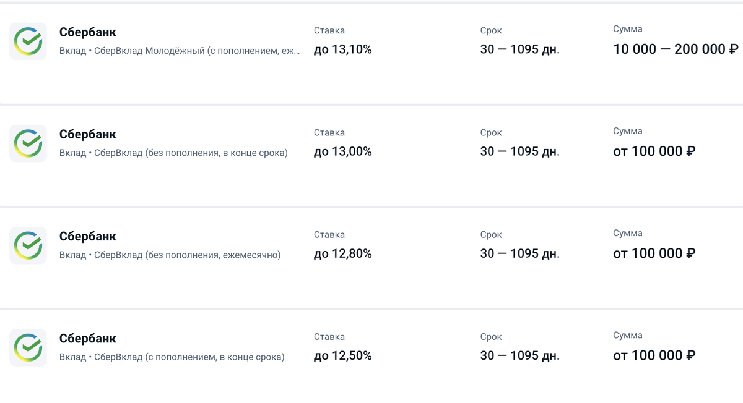Click the Sberbank logo beside СберВклад Молодёжный
This screenshot has height=403, width=743.
click(28, 41)
